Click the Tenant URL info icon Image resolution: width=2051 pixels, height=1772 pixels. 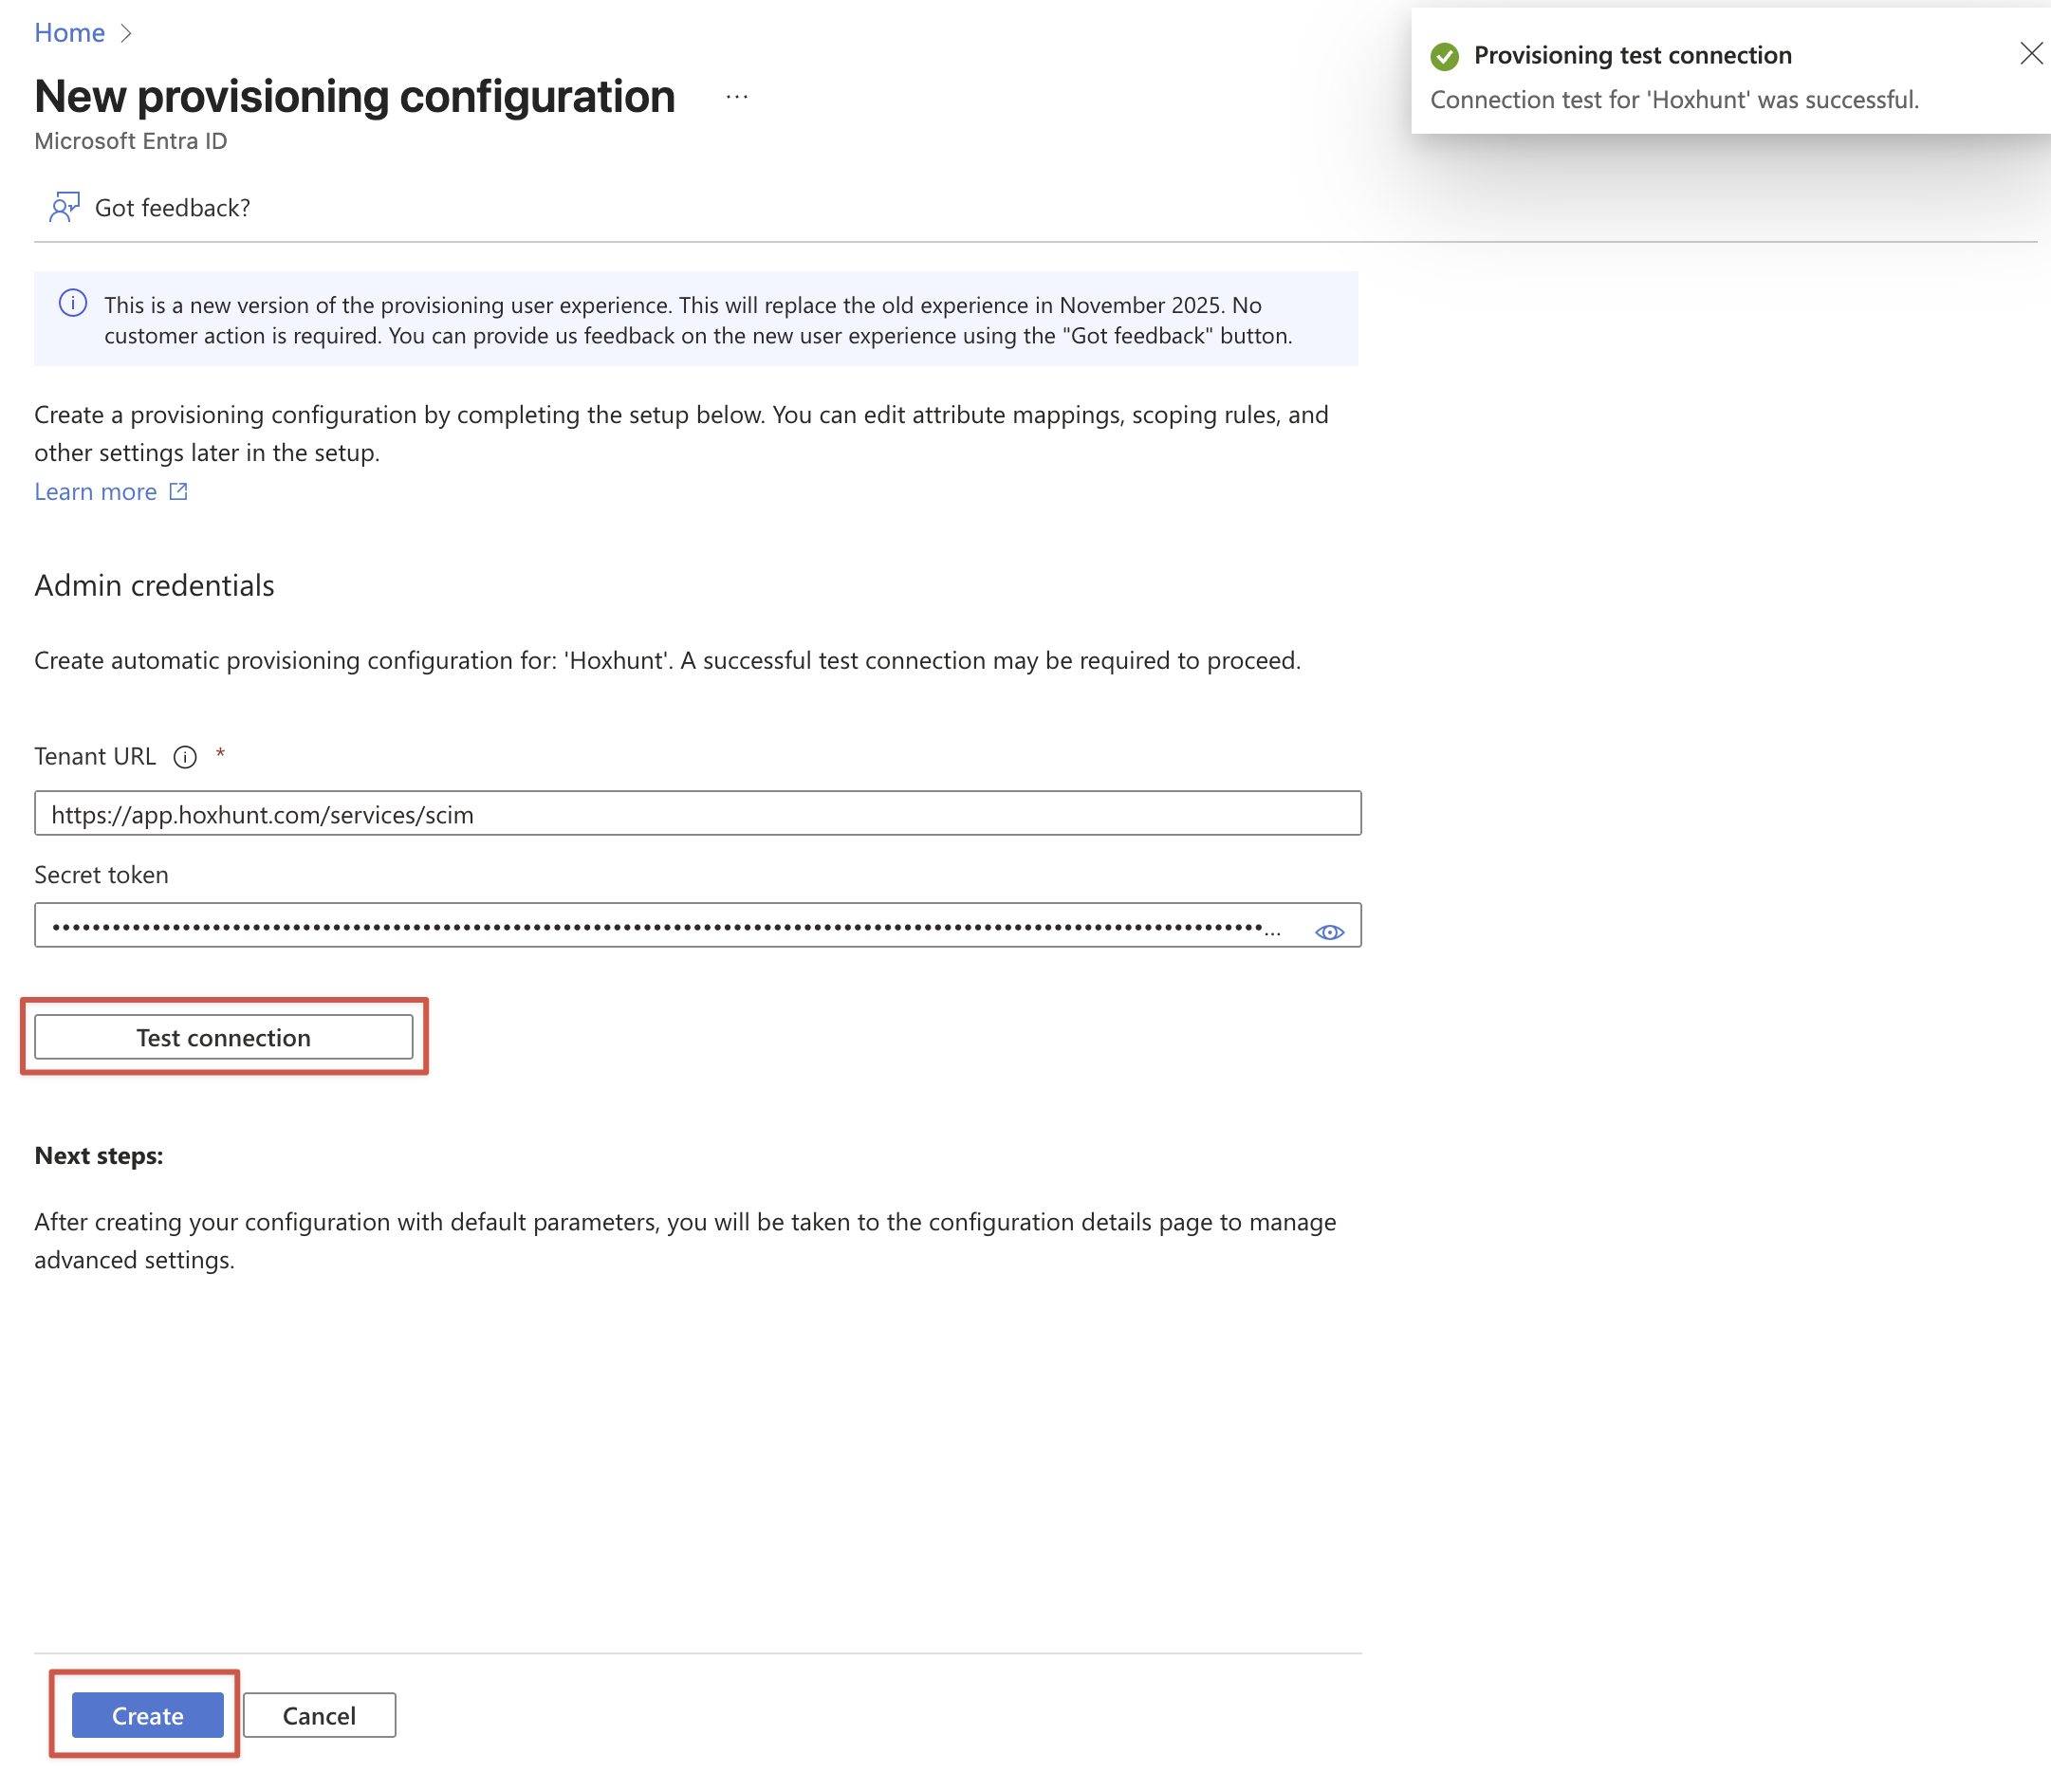pos(185,757)
